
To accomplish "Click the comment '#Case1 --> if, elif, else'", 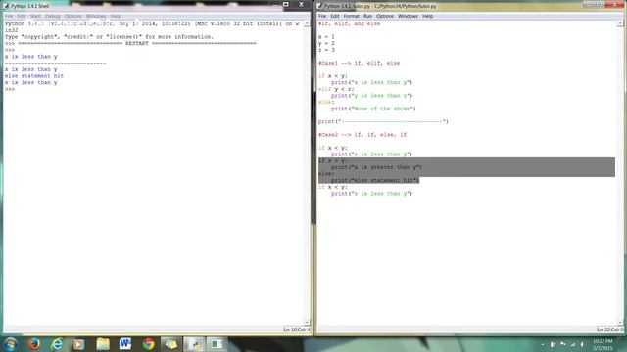I will (x=359, y=63).
